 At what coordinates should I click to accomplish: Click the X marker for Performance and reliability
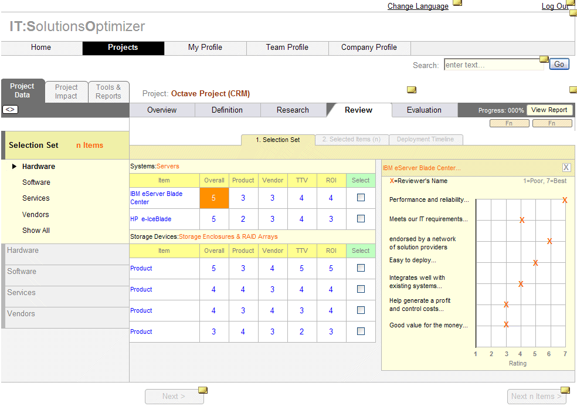coord(565,200)
